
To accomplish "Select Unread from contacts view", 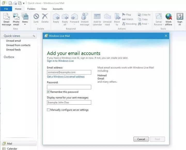I will pos(18,45).
